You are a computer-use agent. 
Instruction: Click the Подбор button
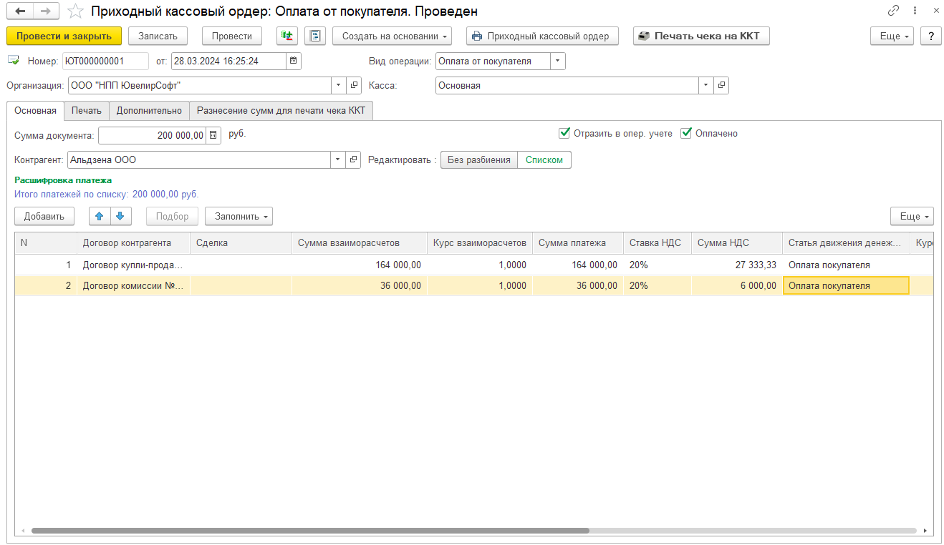pos(172,216)
